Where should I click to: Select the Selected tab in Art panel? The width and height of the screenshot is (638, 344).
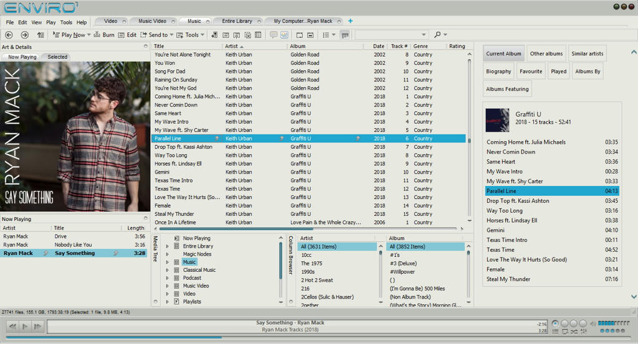click(x=57, y=57)
